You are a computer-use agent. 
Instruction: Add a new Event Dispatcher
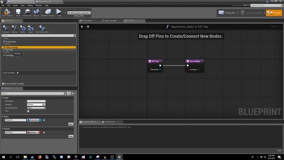42,29
